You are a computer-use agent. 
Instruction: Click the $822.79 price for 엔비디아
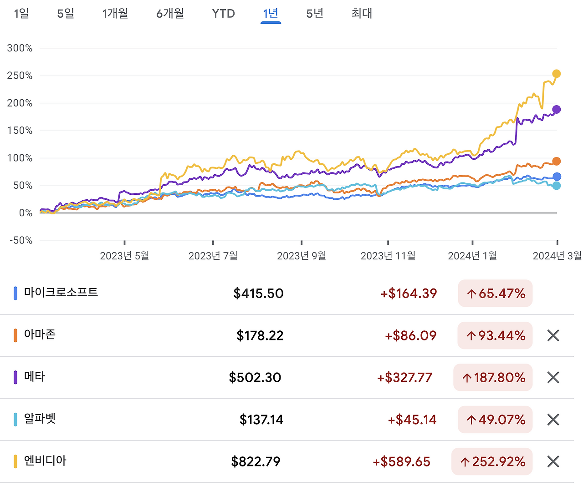coord(256,462)
